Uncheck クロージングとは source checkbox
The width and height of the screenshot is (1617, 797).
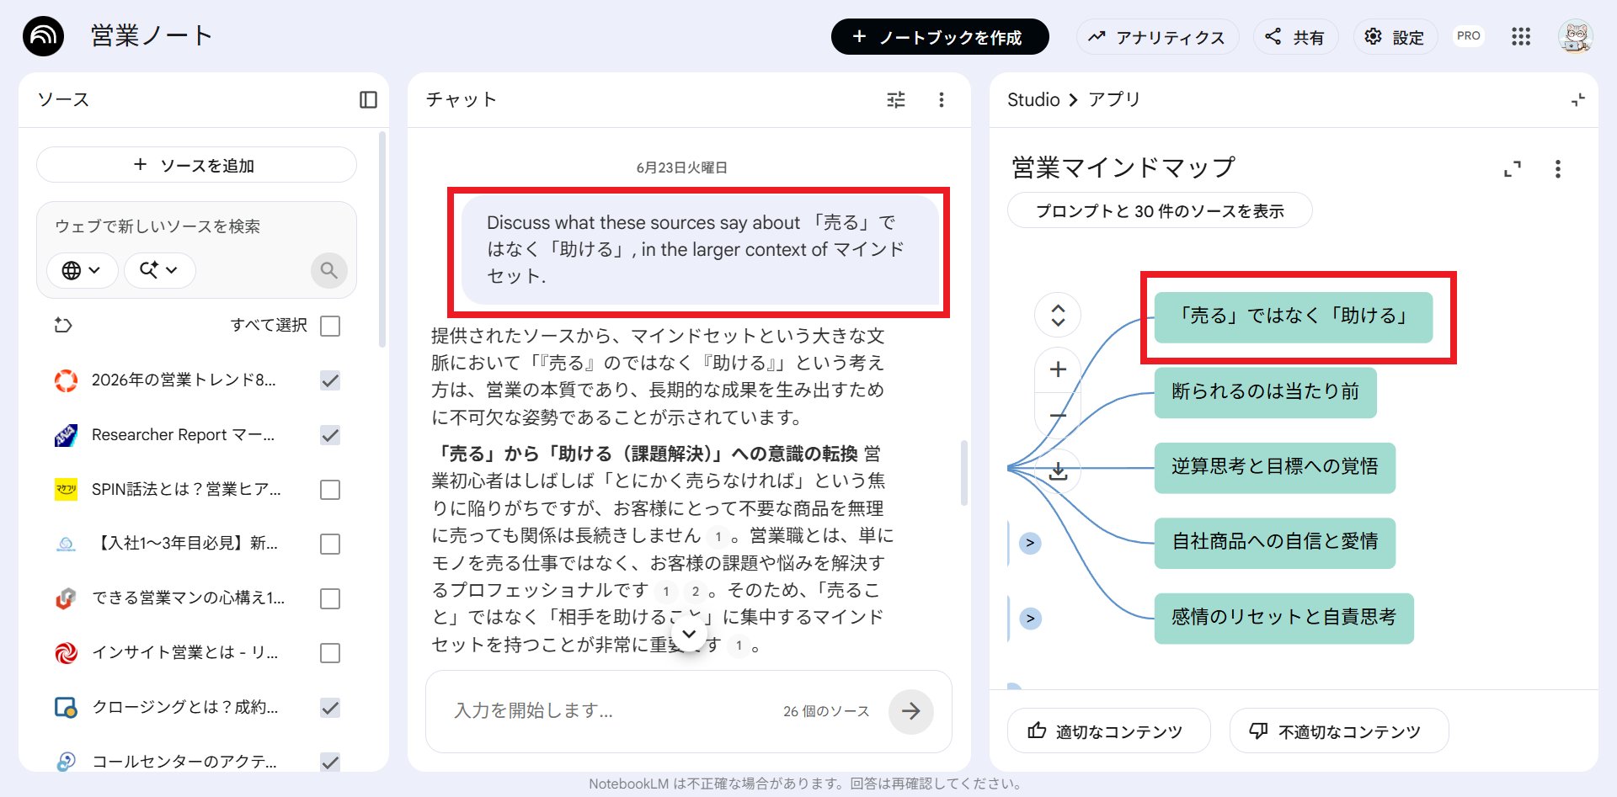point(330,708)
